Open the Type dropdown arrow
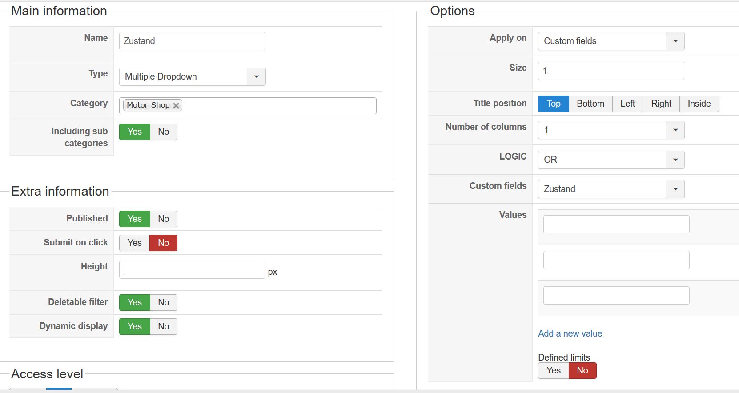Viewport: 739px width, 393px height. coord(256,76)
